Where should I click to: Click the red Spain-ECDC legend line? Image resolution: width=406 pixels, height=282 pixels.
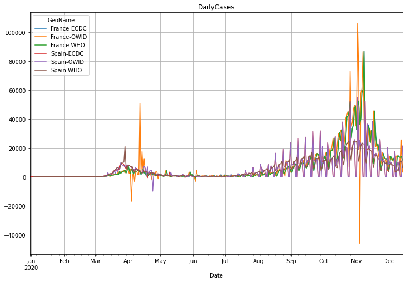[x=41, y=53]
